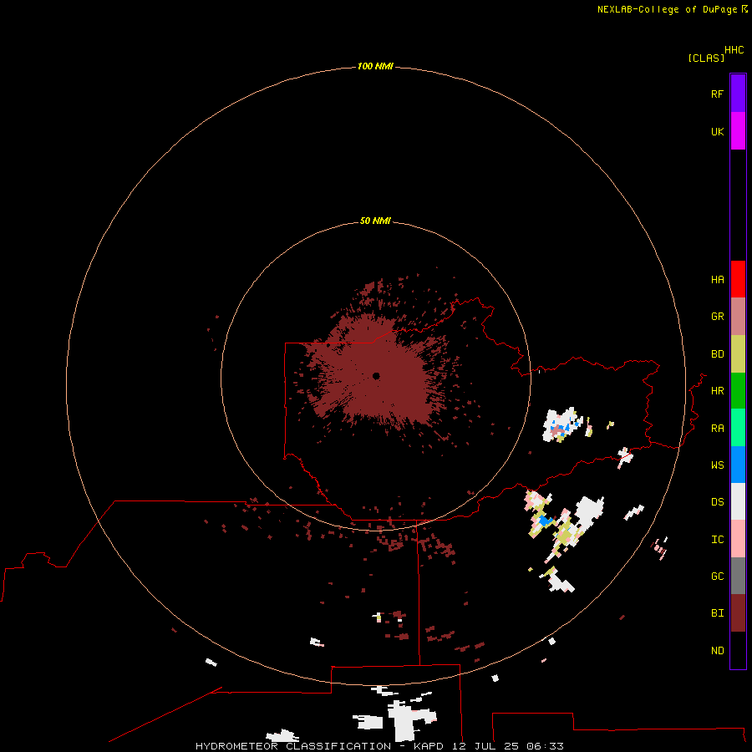Viewport: 752px width, 752px height.
Task: Click the HA red legend swatch
Action: click(x=738, y=279)
